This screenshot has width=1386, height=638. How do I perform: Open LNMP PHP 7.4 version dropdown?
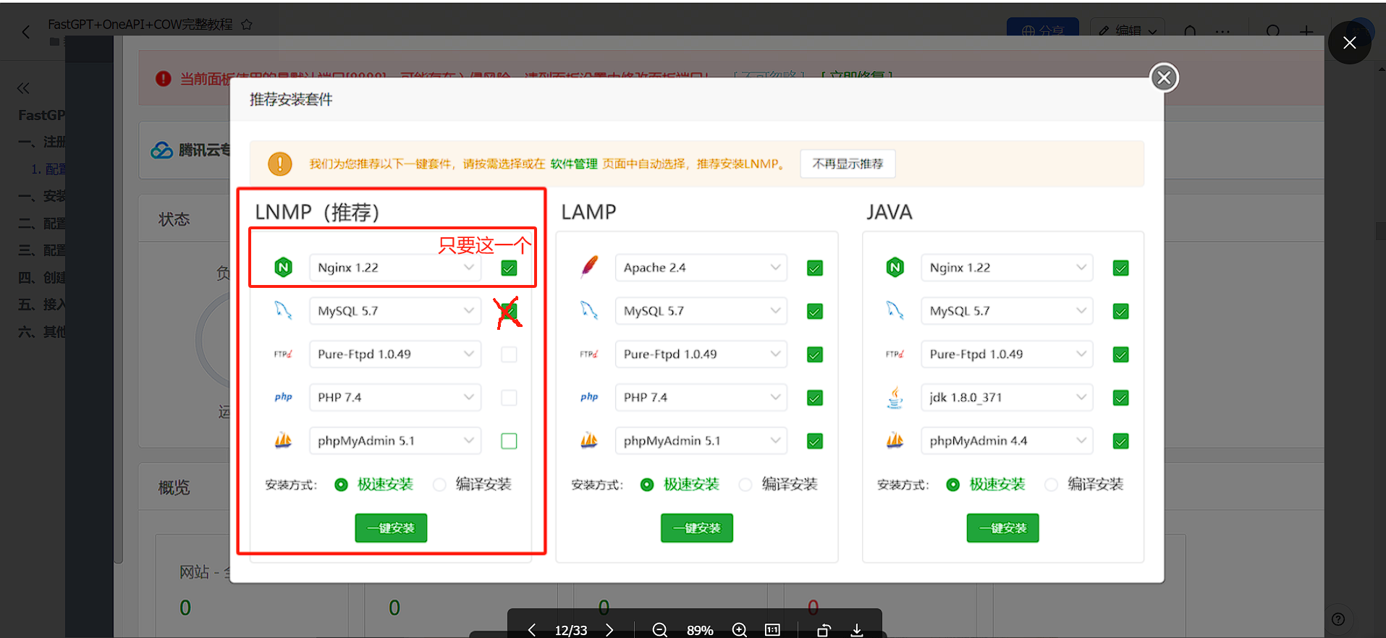394,398
